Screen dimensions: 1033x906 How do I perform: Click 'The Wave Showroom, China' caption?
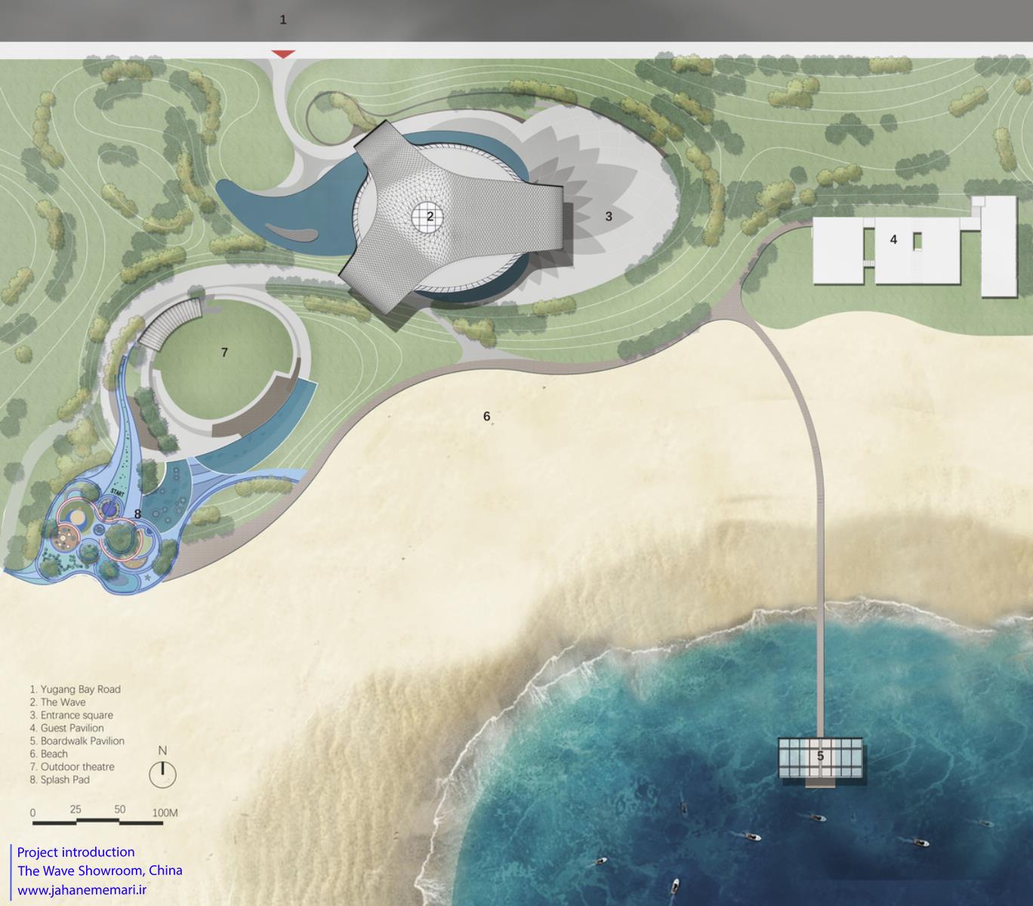click(100, 871)
